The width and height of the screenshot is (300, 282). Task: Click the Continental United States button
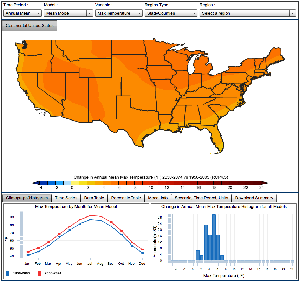pyautogui.click(x=30, y=26)
